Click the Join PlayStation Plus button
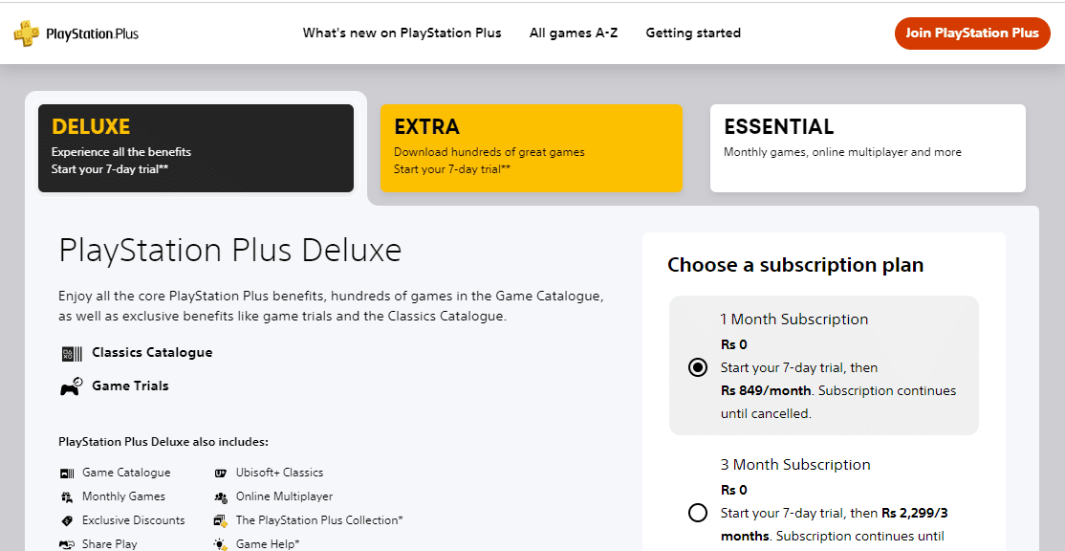1065x551 pixels. [x=971, y=33]
